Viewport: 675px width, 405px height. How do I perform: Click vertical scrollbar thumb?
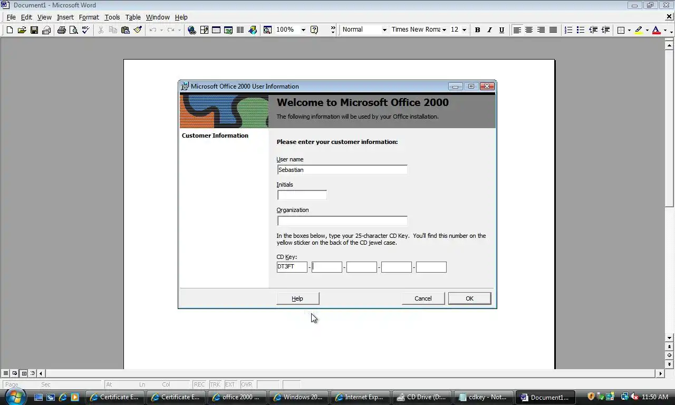click(x=669, y=128)
